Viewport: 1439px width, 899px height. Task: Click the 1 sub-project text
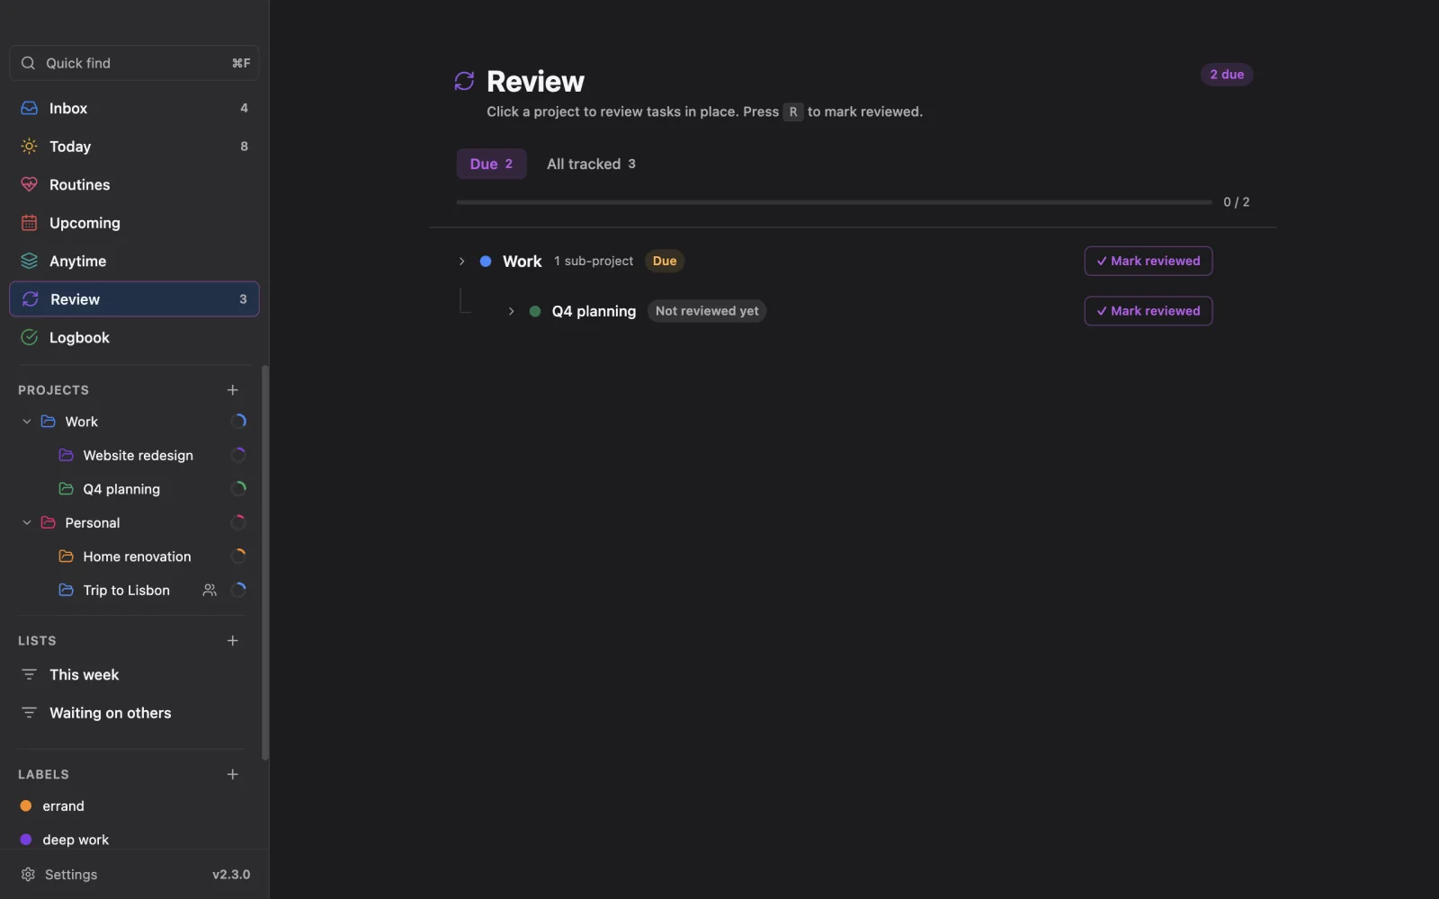[x=594, y=261]
